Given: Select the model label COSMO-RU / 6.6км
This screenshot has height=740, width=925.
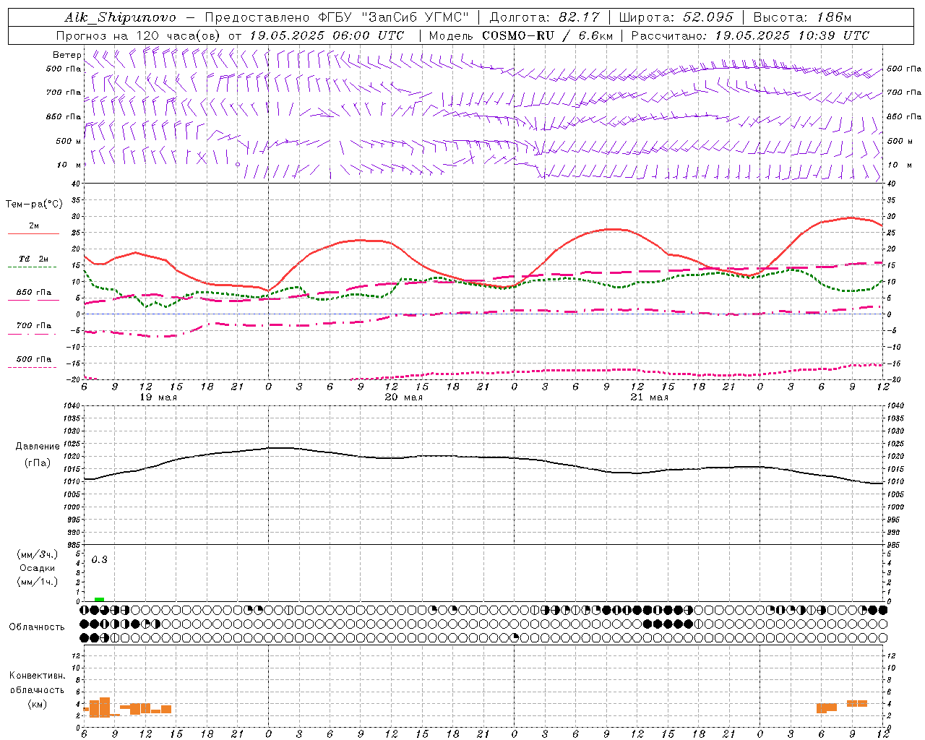Looking at the screenshot, I should tap(548, 35).
